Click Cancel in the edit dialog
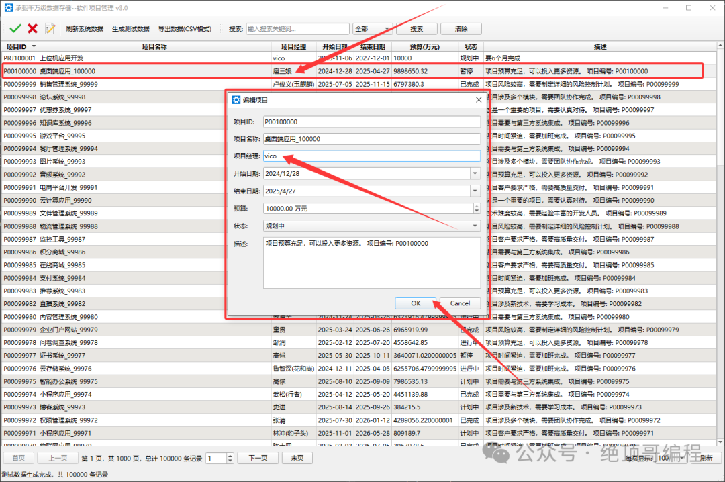 pyautogui.click(x=460, y=303)
